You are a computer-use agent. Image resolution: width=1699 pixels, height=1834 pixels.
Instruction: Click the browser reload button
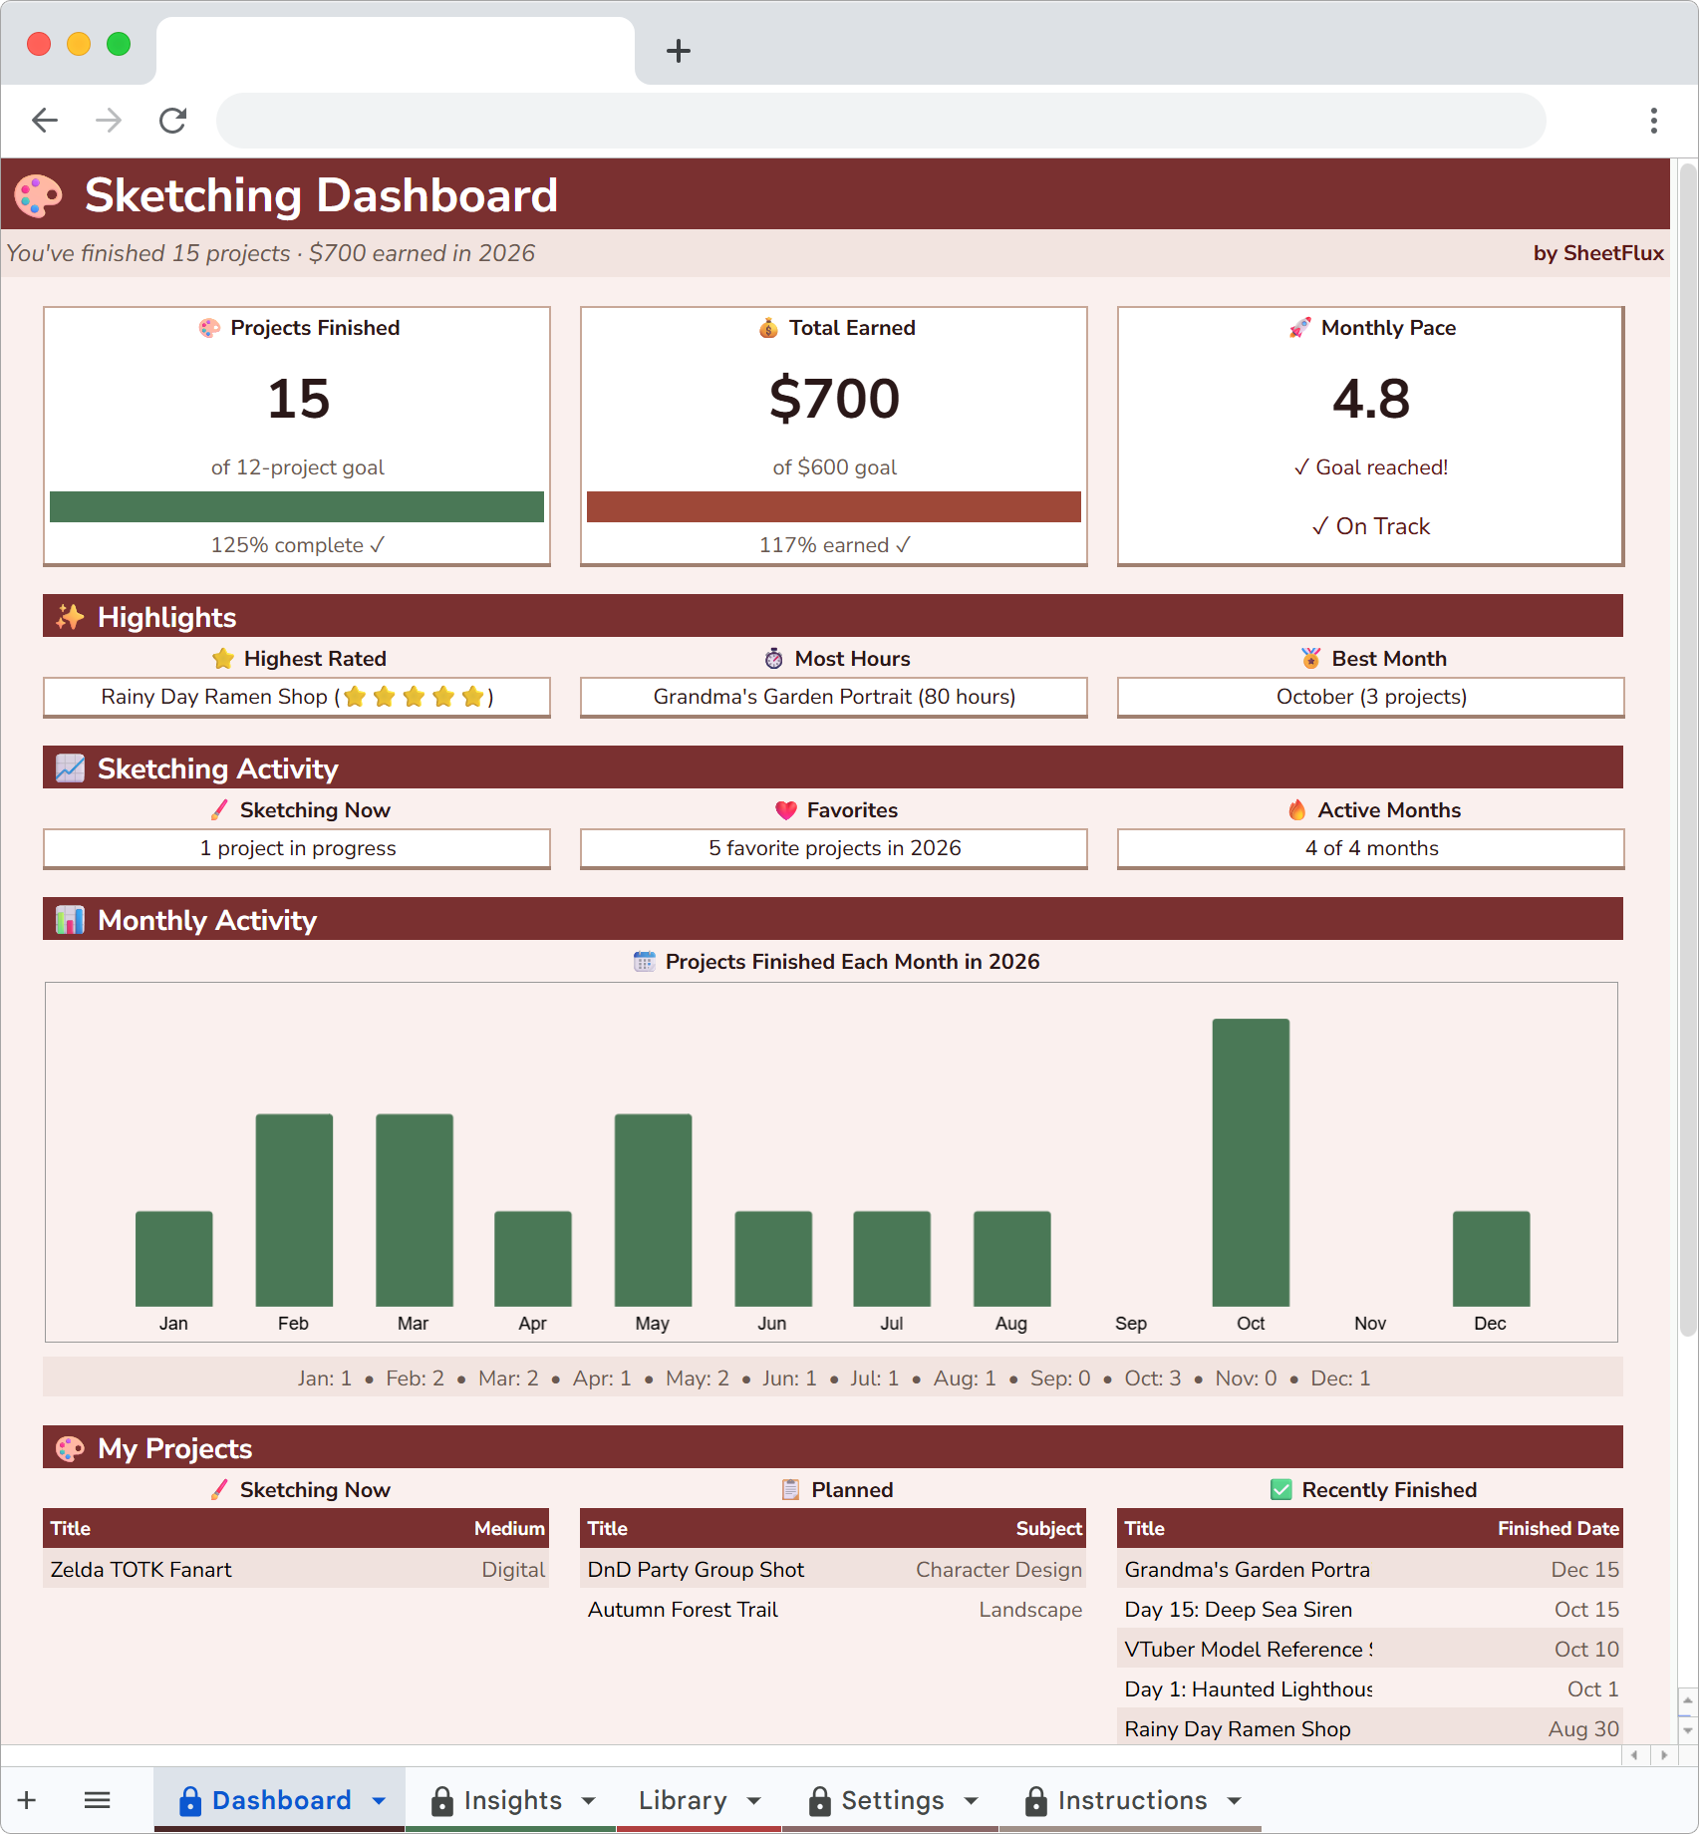172,120
